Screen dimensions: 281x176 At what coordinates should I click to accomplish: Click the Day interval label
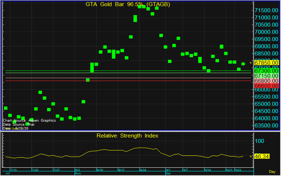pos(272,171)
